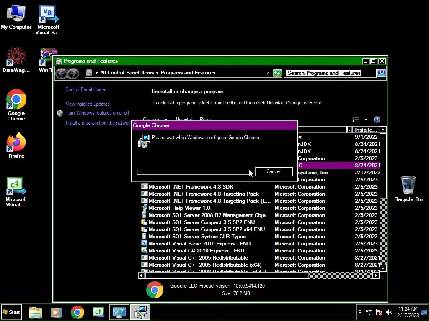Focus the Search Programs and Features box
This screenshot has width=429, height=321.
(x=330, y=73)
